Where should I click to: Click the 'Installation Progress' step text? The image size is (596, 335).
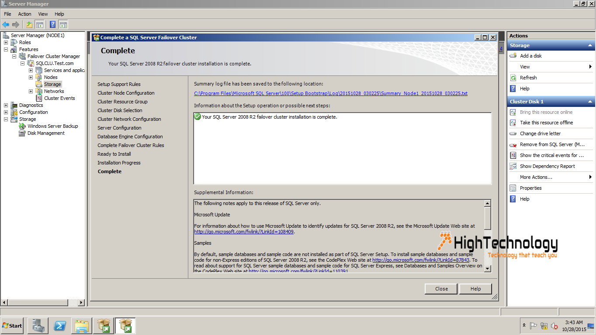click(x=119, y=163)
